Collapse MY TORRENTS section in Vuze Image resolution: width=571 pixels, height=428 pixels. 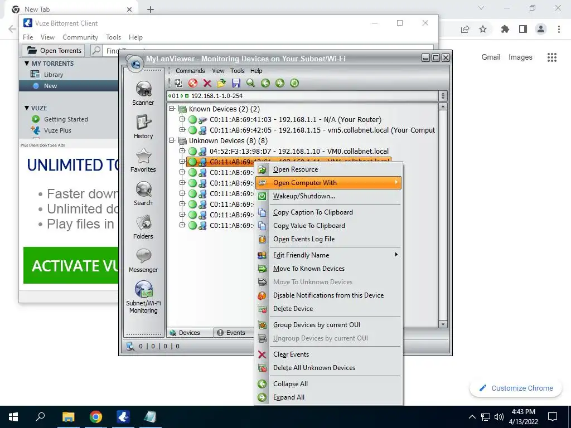[x=27, y=64]
